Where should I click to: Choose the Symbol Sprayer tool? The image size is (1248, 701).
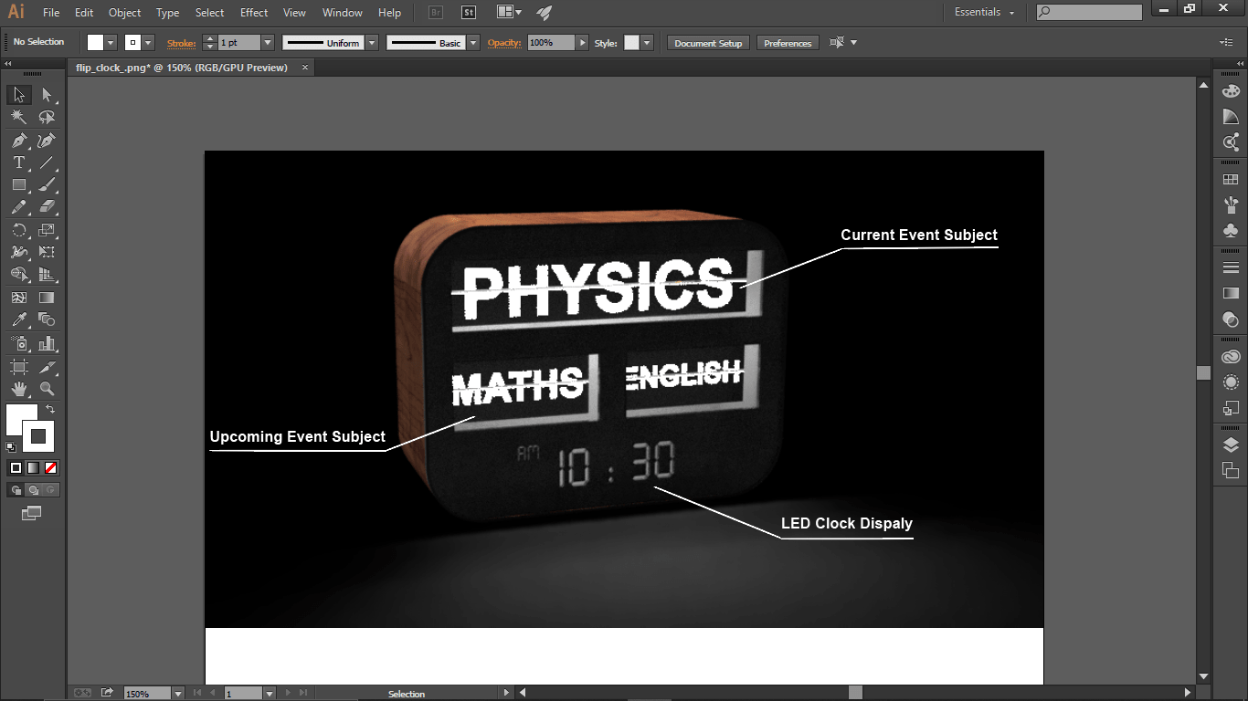pyautogui.click(x=19, y=344)
